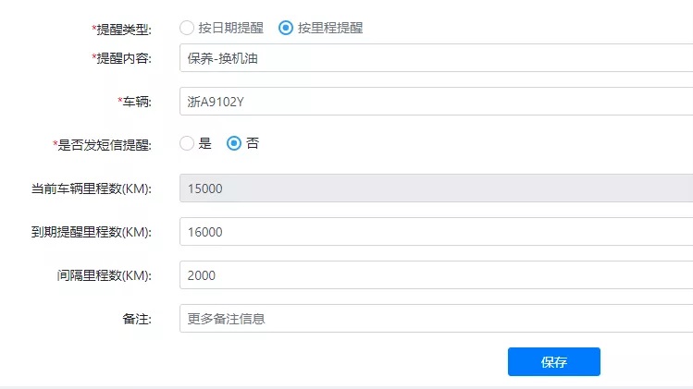
Task: Choose 是 for SMS reminder
Action: point(187,143)
